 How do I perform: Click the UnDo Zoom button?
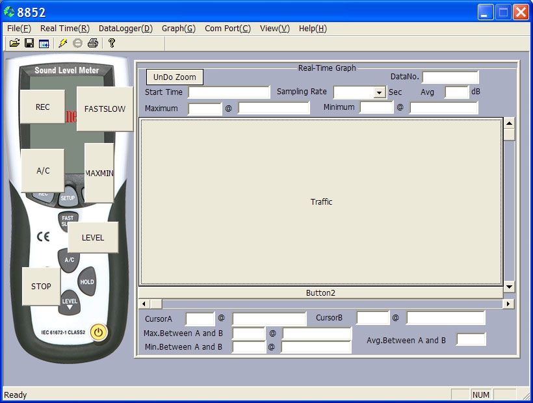pos(175,77)
